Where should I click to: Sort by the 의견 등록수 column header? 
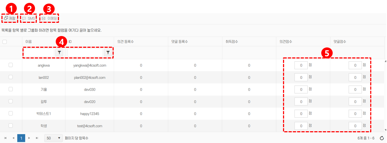tap(128, 42)
